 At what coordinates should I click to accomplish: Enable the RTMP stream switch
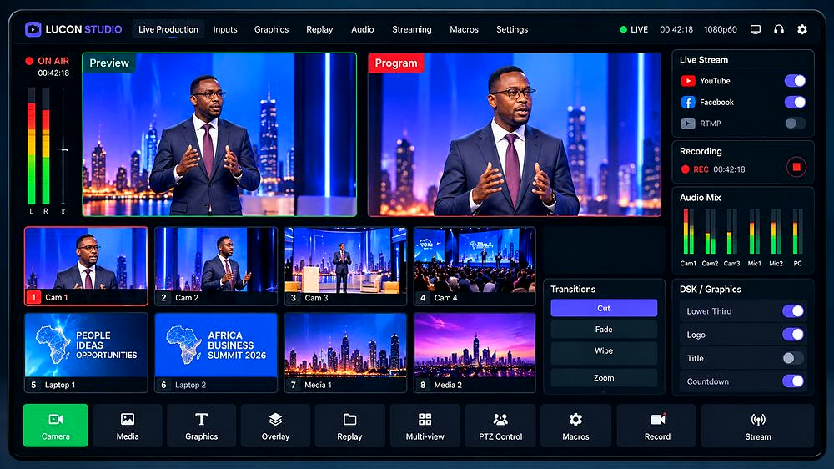point(795,123)
